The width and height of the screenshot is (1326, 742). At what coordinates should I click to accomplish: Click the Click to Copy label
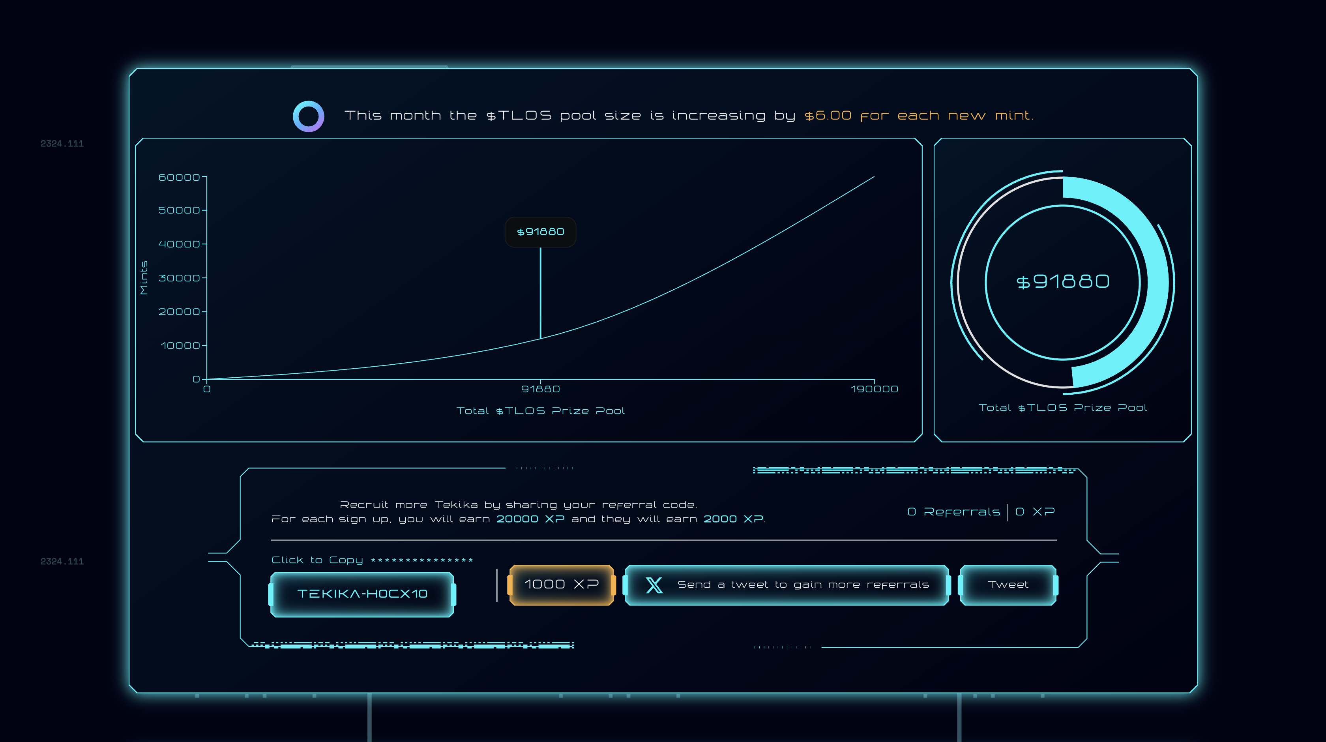point(317,560)
